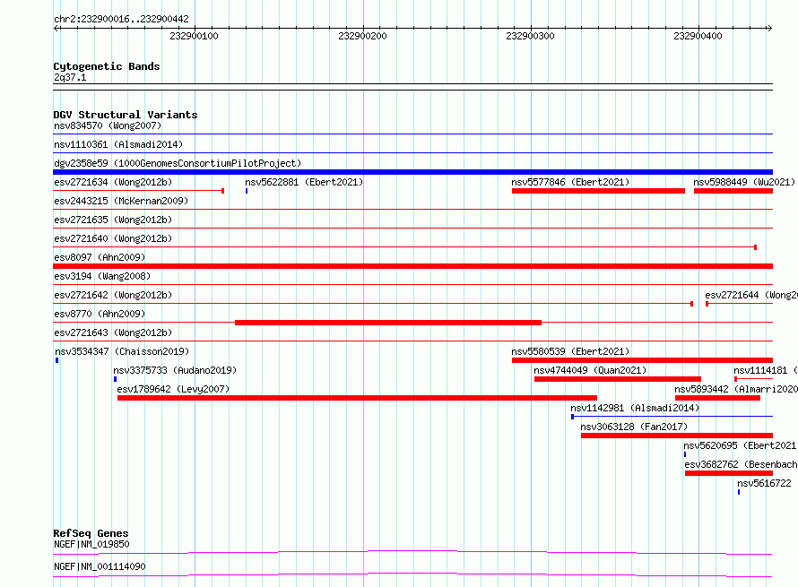The width and height of the screenshot is (798, 587).
Task: Click the red bar under nsv5577846
Action: (x=598, y=191)
